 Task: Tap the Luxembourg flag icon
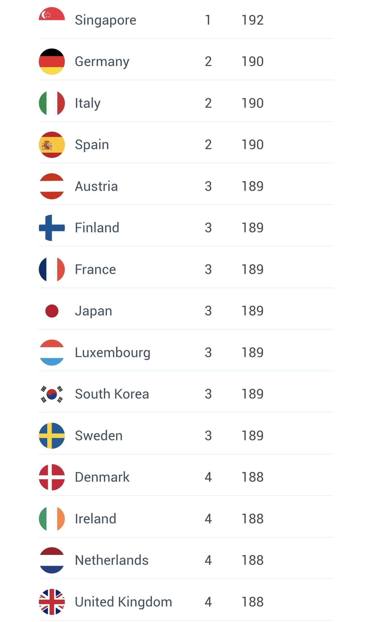pos(52,352)
